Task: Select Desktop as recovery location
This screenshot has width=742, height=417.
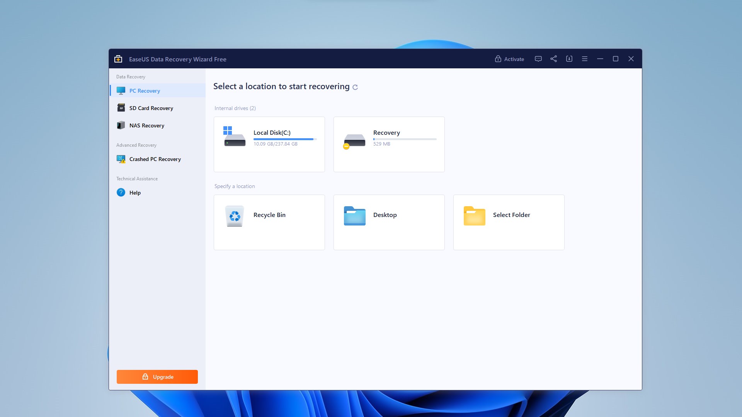Action: tap(389, 222)
